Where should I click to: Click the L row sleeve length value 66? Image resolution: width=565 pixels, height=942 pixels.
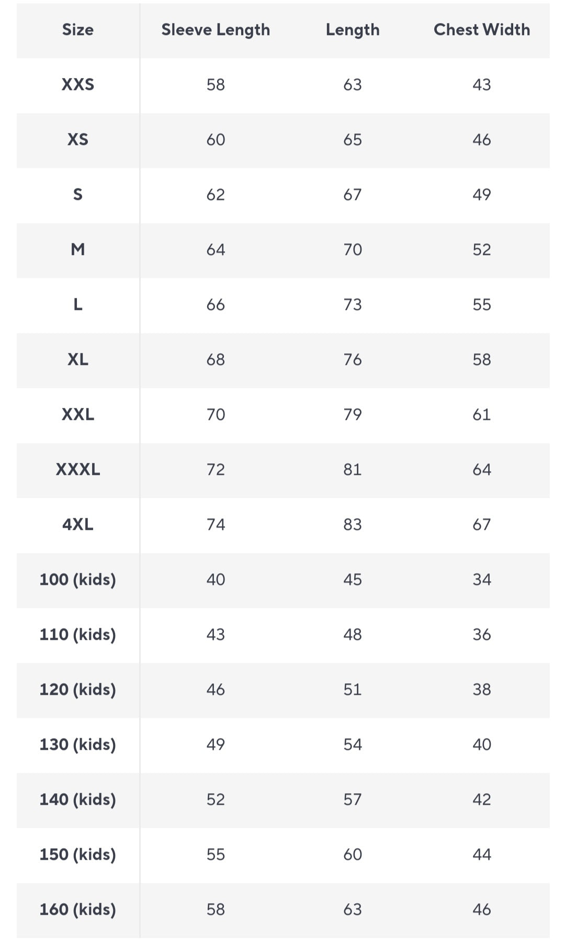(216, 305)
